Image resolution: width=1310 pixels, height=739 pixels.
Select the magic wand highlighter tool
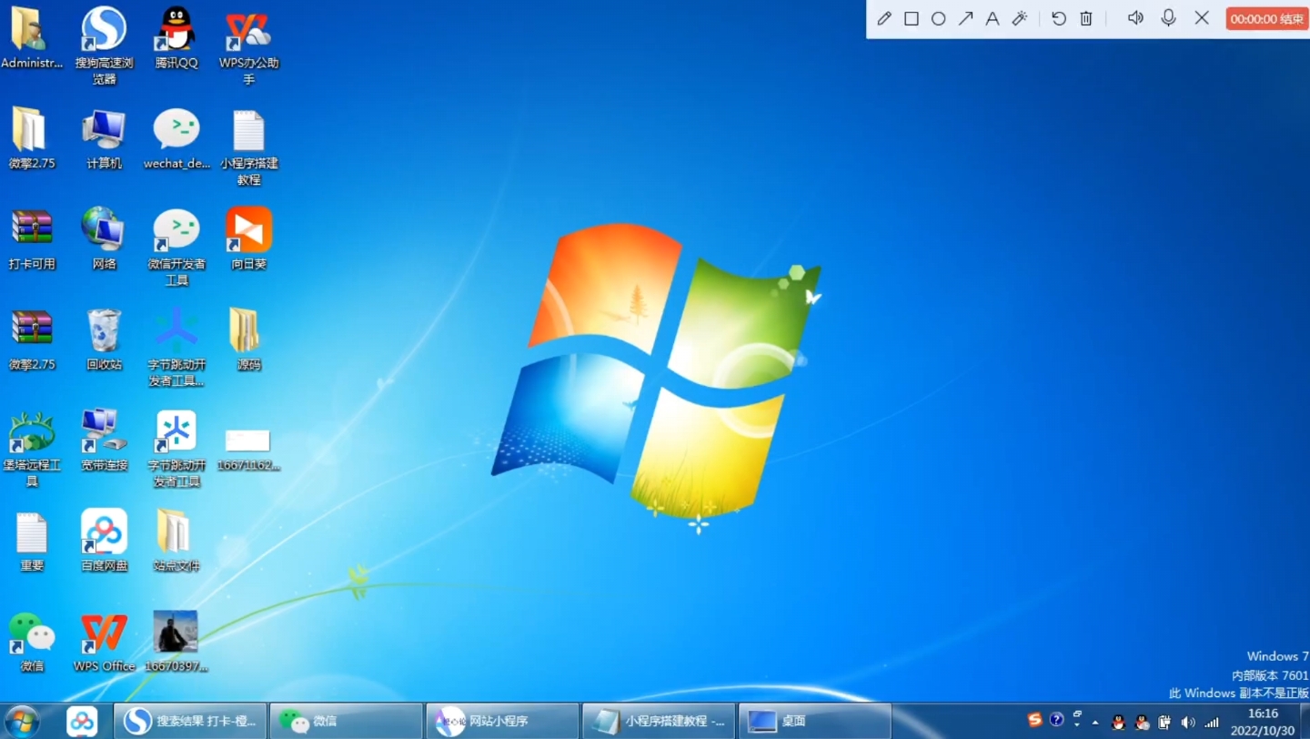[1020, 18]
